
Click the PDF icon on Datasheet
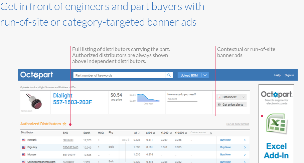click(219, 97)
